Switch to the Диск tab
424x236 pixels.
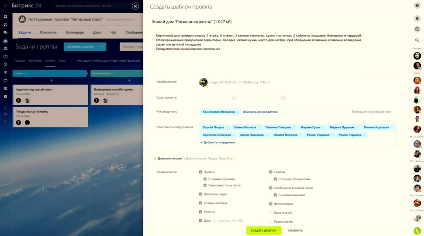tap(97, 32)
